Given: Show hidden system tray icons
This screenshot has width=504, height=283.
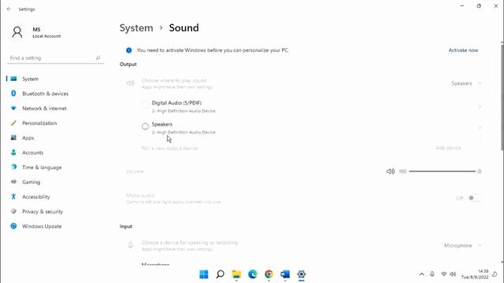Looking at the screenshot, I should pyautogui.click(x=421, y=274).
